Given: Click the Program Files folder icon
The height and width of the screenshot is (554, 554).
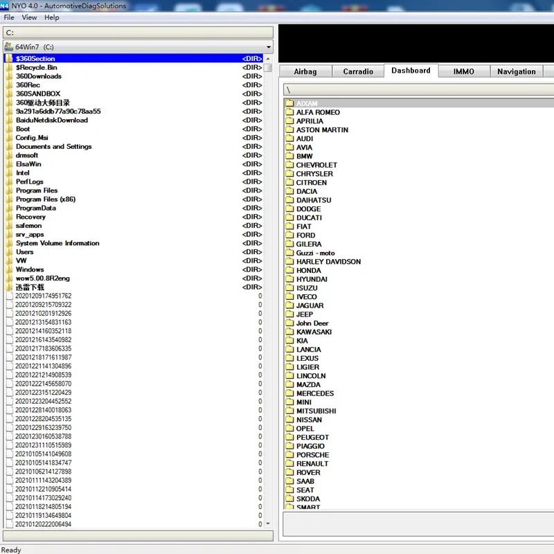Looking at the screenshot, I should tap(9, 190).
